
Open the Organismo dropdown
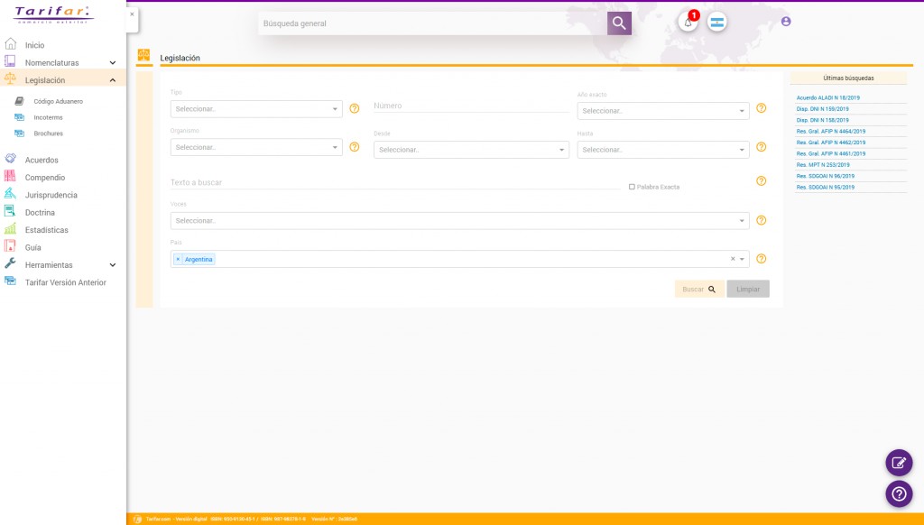click(x=256, y=147)
